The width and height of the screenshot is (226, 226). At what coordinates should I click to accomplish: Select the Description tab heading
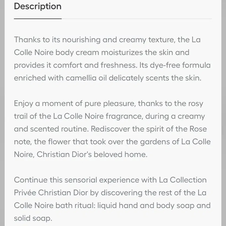point(37,7)
